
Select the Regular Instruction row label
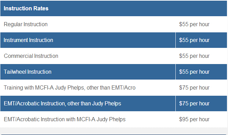(25, 24)
